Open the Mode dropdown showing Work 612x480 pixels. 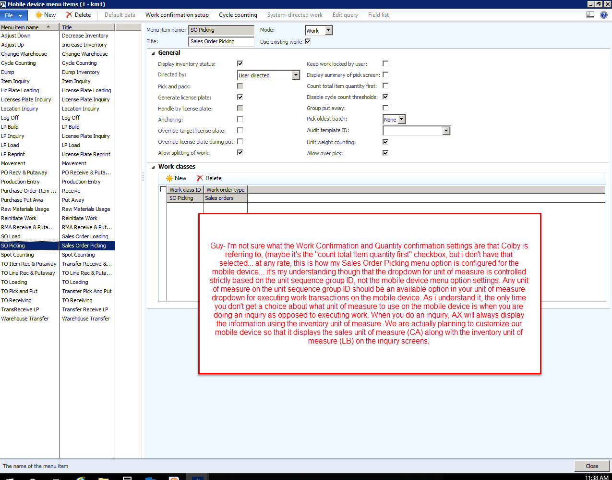(329, 31)
